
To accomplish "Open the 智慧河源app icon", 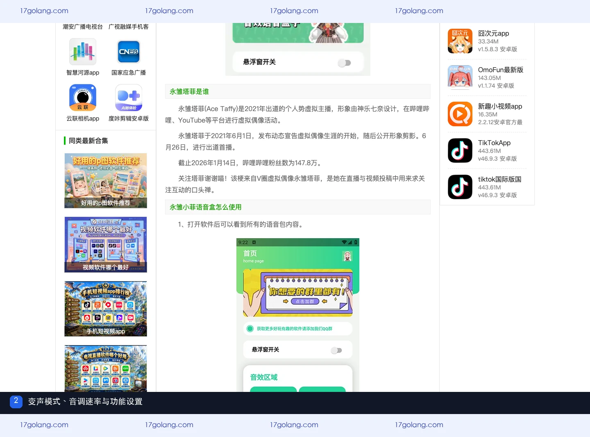I will tap(83, 52).
